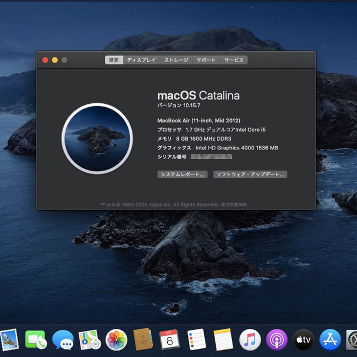This screenshot has height=357, width=357.
Task: Click the 1.7 GHz Intel Core i5 processor line
Action: [212, 130]
